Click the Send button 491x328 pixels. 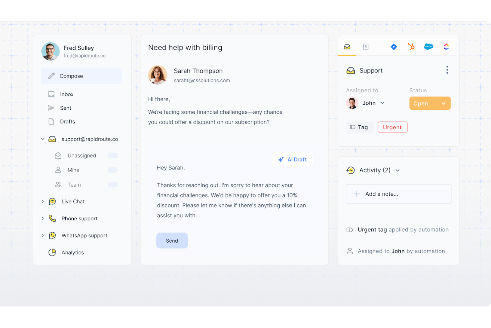click(172, 240)
